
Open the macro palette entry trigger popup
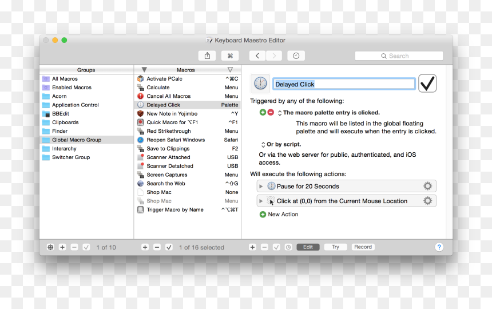pos(280,113)
